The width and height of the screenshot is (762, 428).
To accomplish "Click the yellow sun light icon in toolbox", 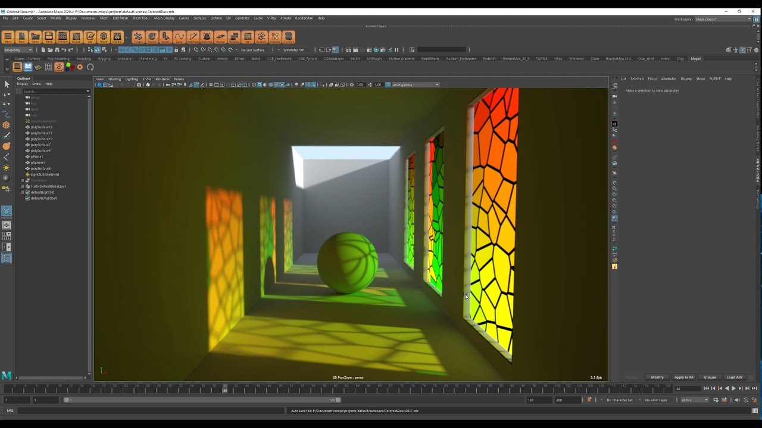I will (x=7, y=168).
